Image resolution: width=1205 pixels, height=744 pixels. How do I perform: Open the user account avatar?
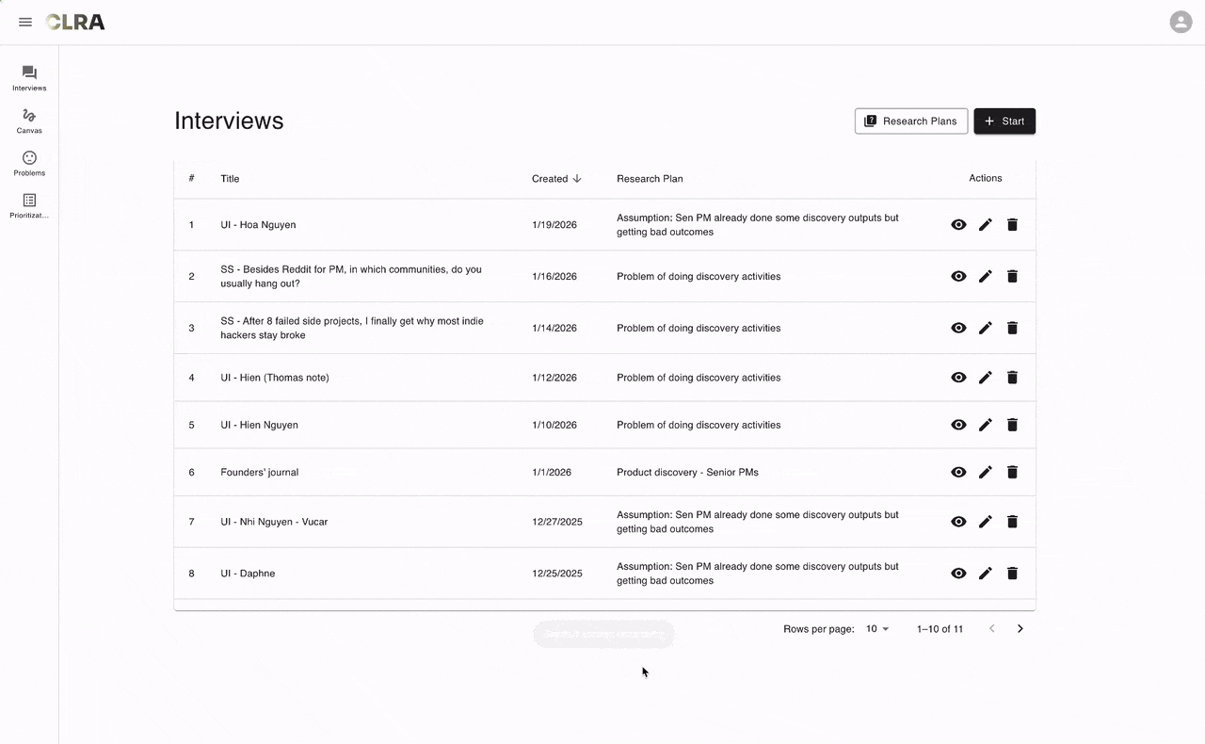(x=1181, y=22)
